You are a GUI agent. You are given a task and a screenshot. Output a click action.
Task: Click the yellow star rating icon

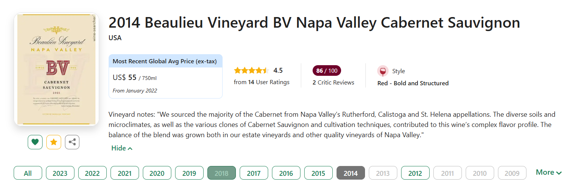(54, 142)
